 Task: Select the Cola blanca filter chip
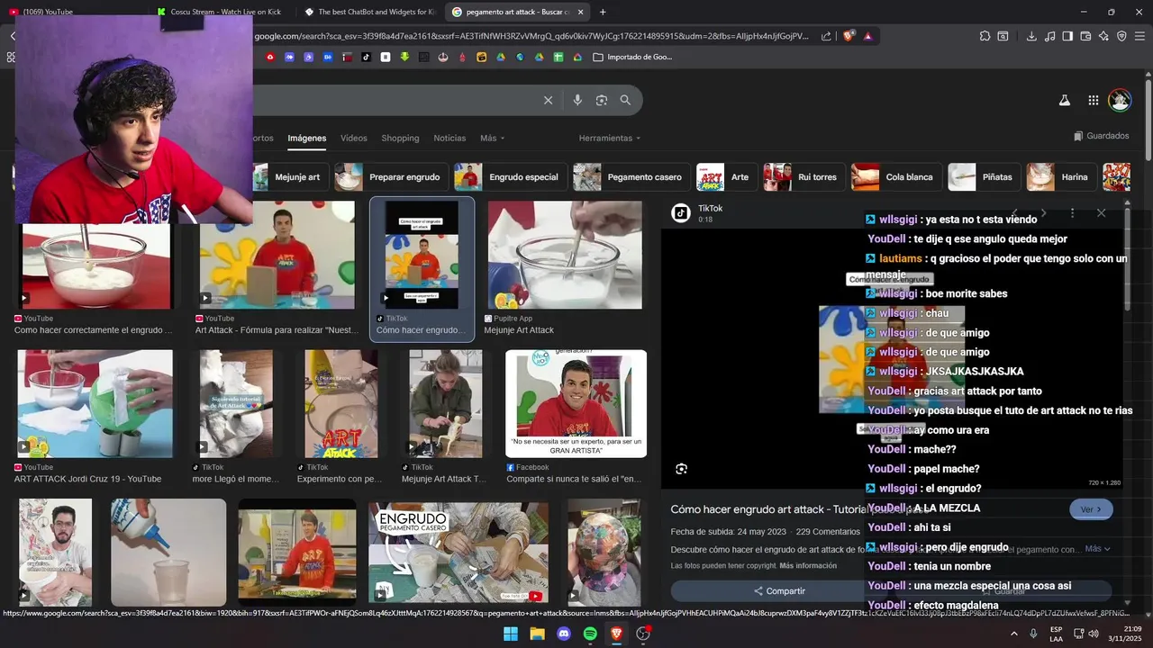894,177
